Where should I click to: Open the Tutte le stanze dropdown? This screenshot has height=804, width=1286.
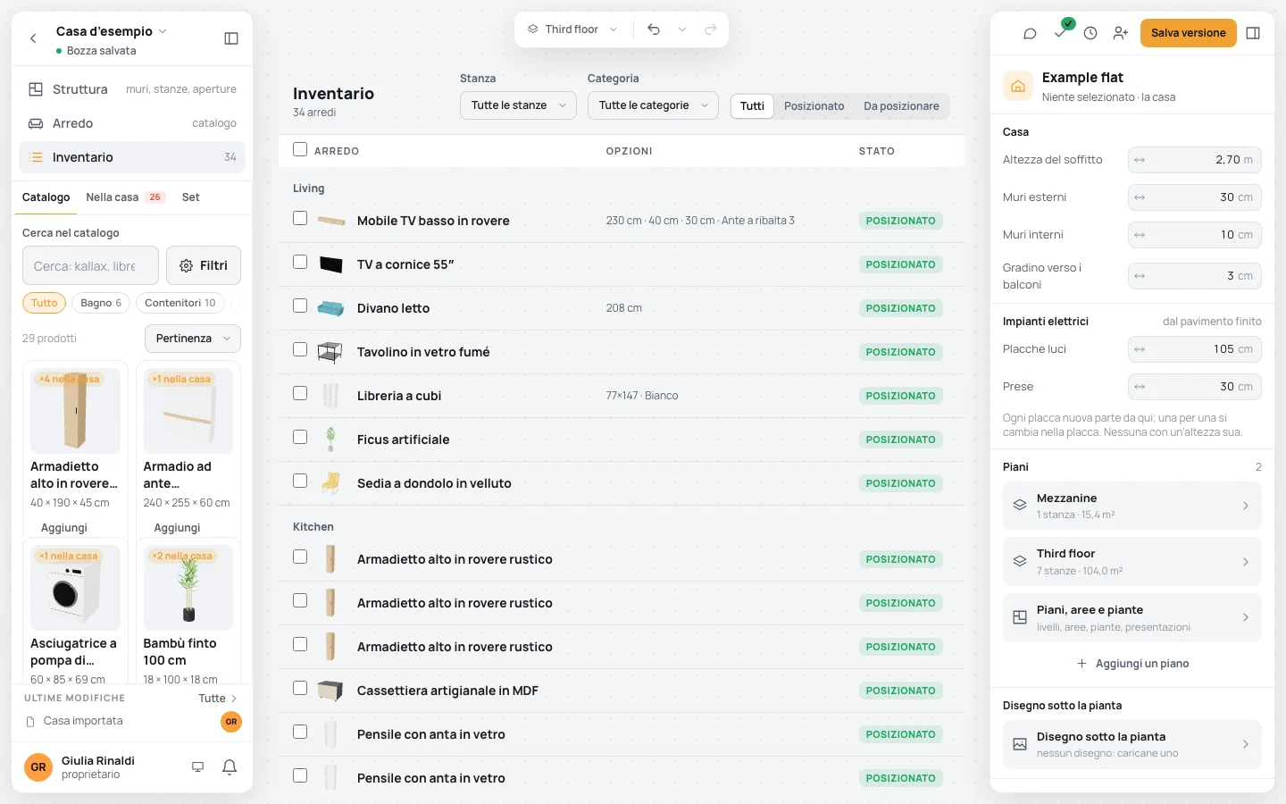click(519, 105)
